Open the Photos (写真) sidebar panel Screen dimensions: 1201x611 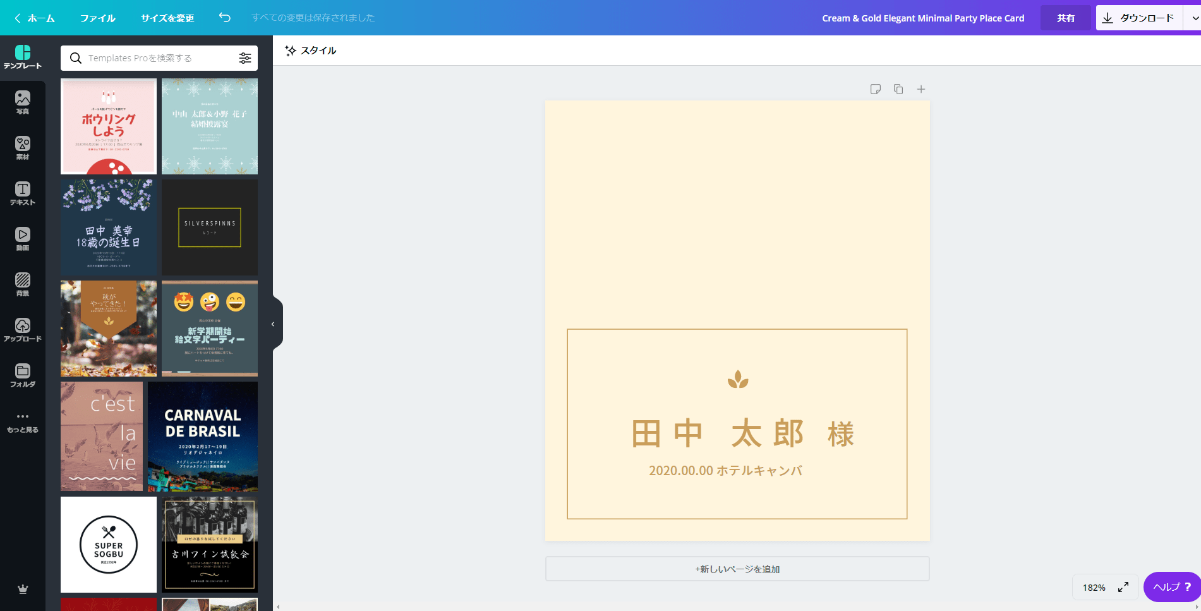point(23,102)
